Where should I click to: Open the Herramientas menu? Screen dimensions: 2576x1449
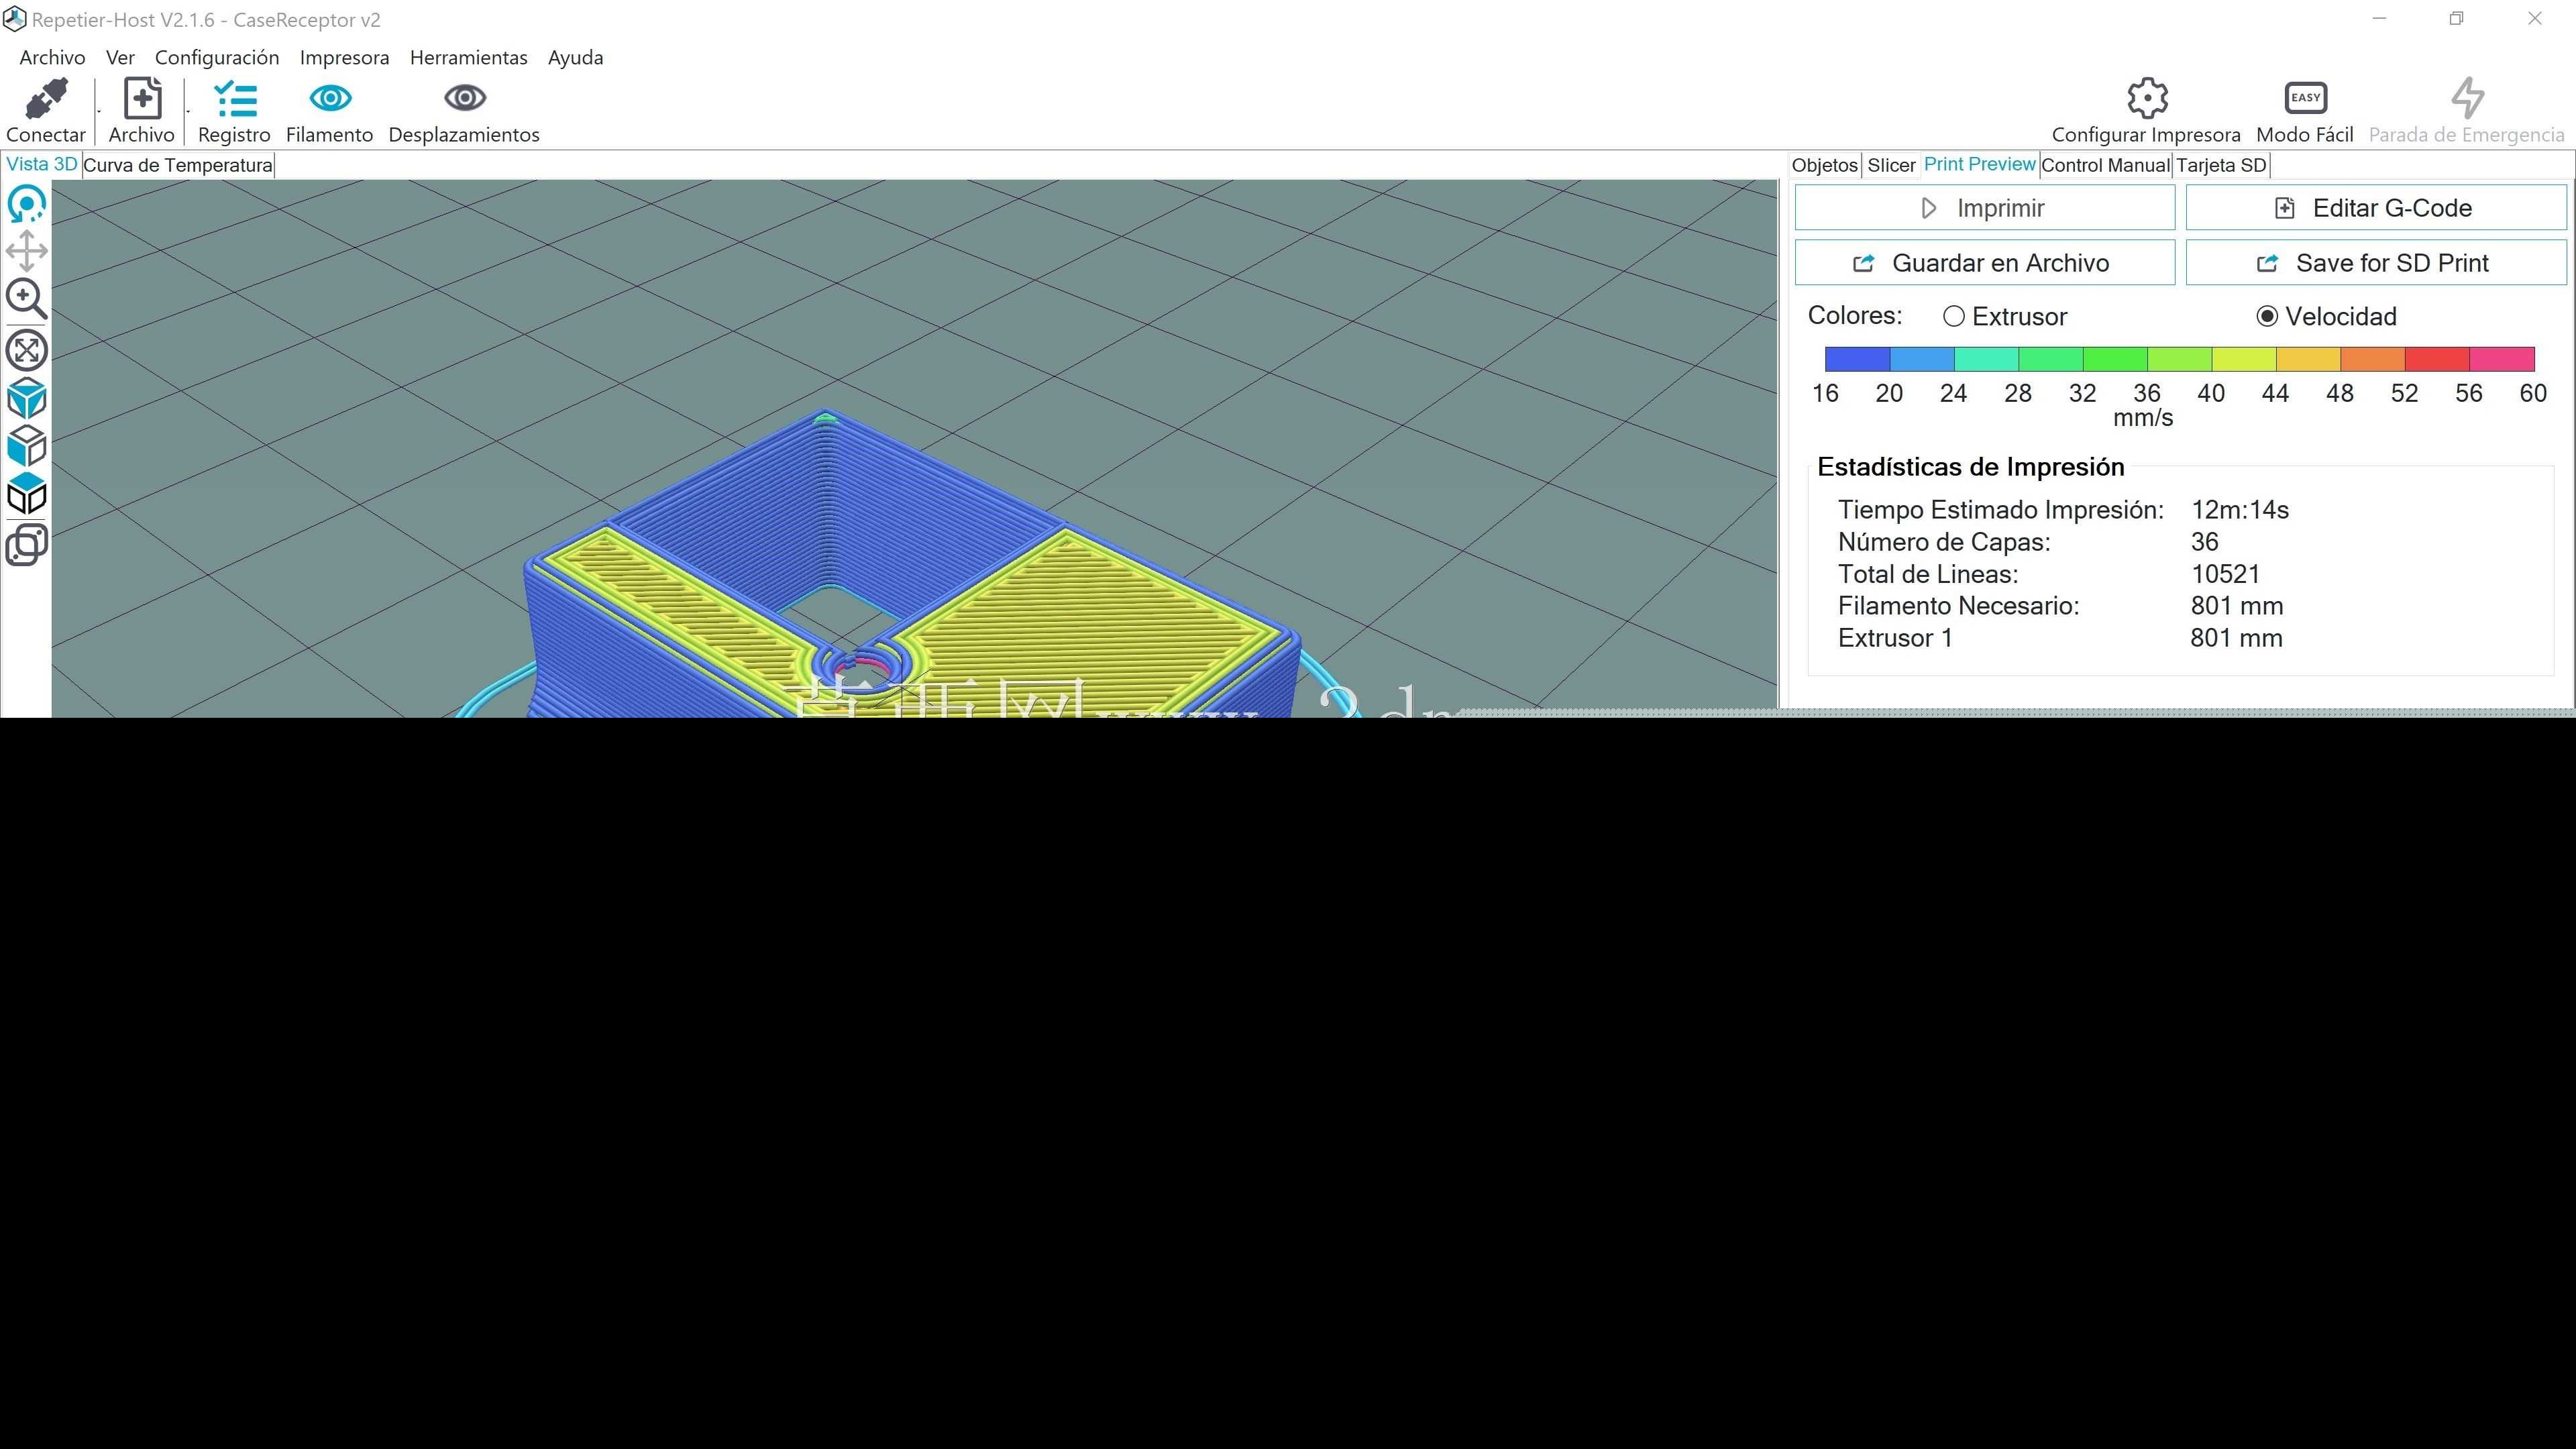pos(468,58)
